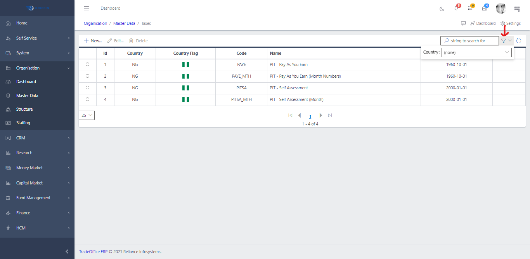Open the messages envelope icon

coord(484,8)
